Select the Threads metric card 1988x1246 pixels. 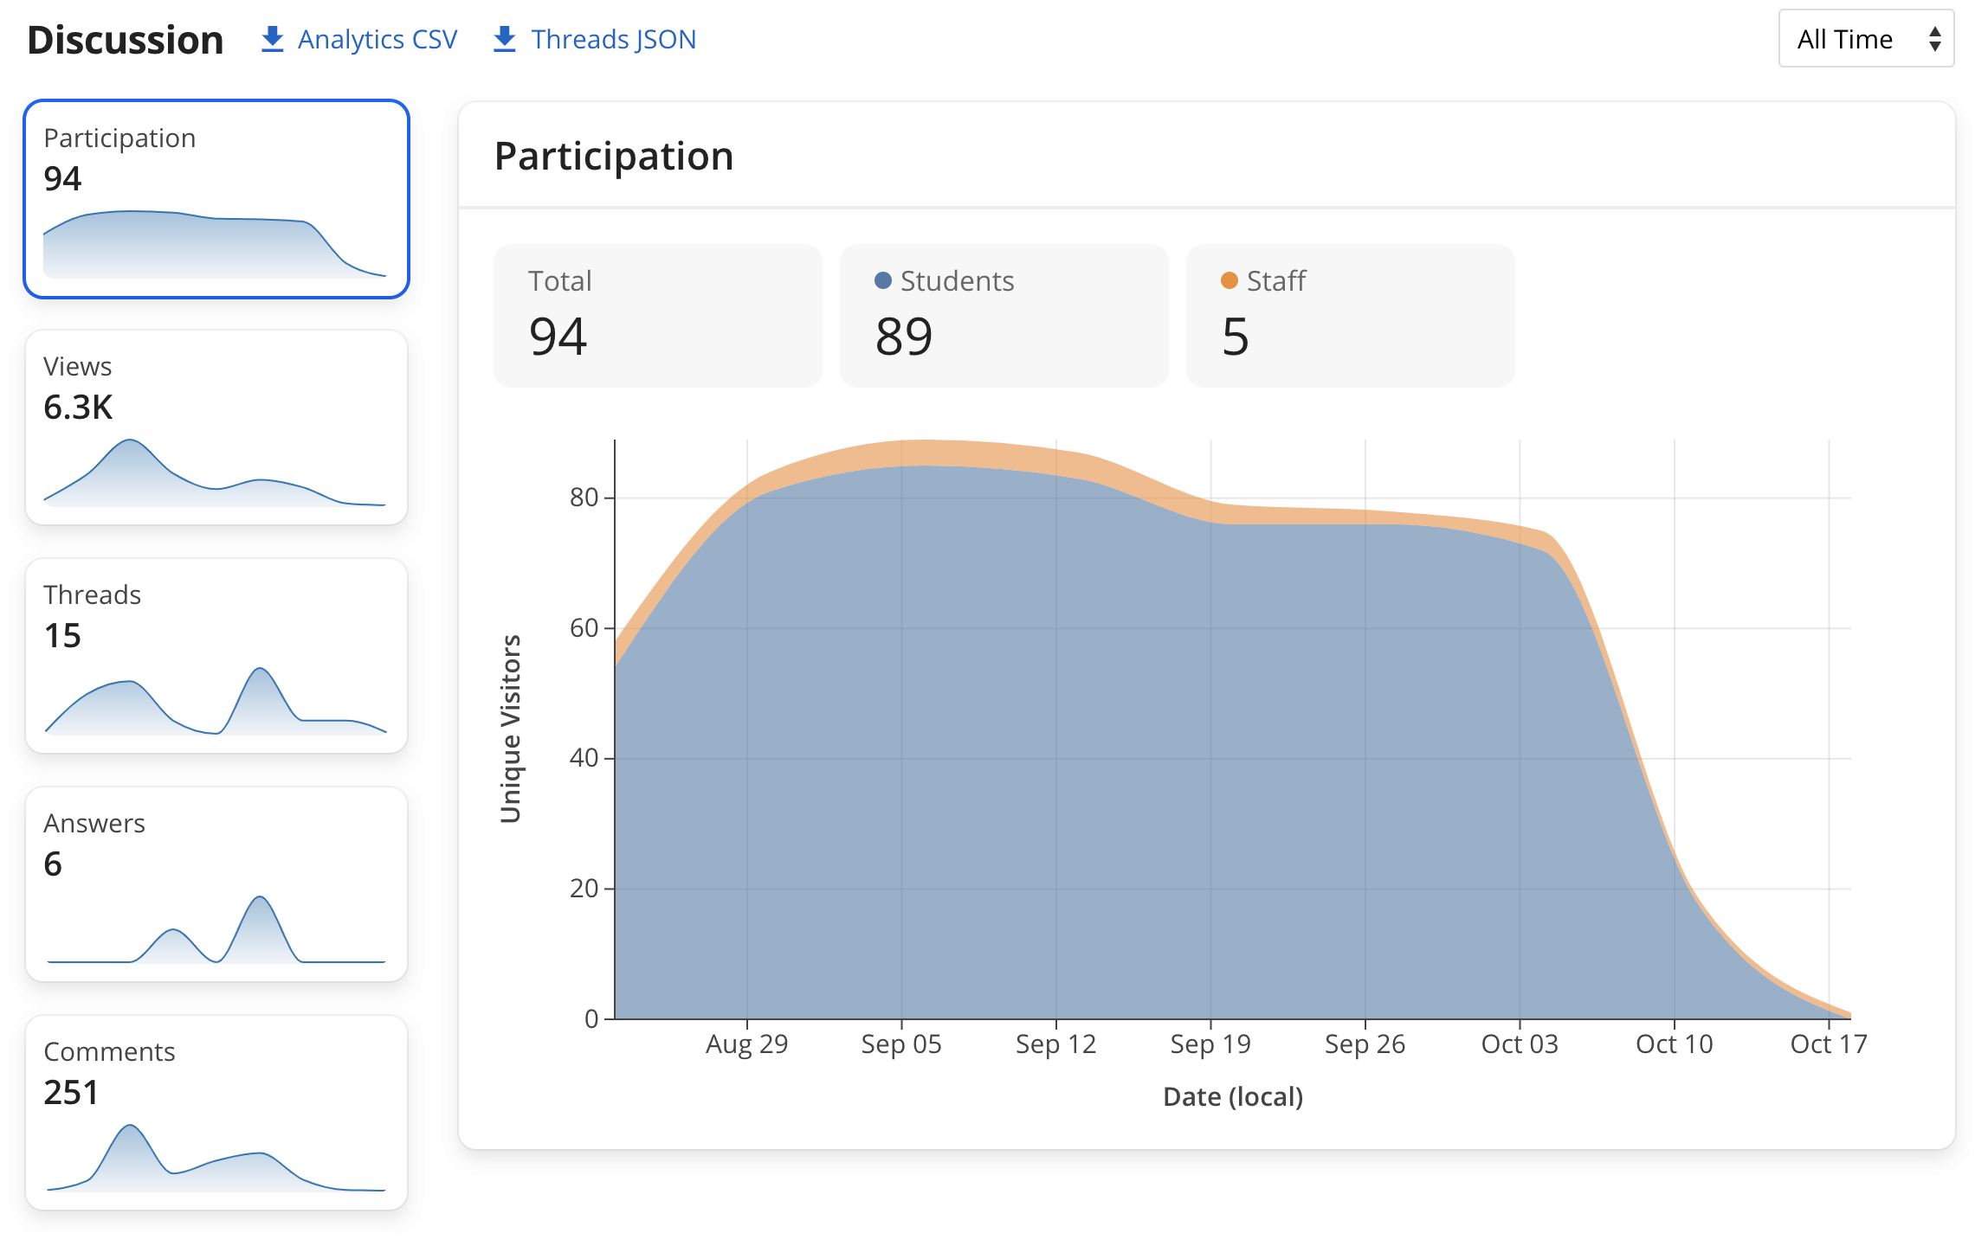pos(216,660)
